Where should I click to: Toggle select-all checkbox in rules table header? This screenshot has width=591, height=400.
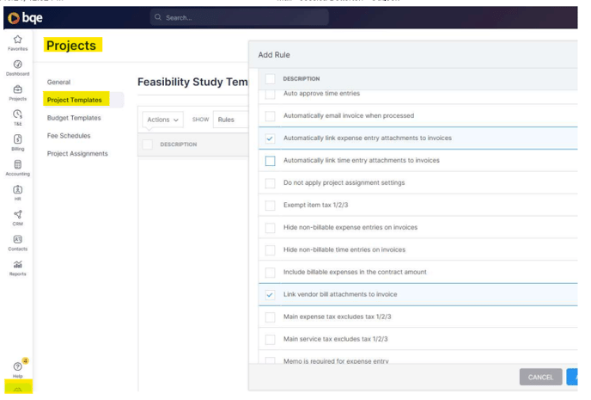148,145
